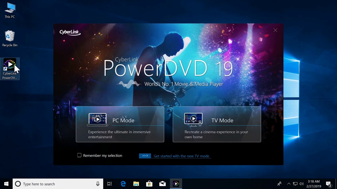Click the PC Mode laptop icon
Image resolution: width=337 pixels, height=189 pixels.
[x=97, y=119]
